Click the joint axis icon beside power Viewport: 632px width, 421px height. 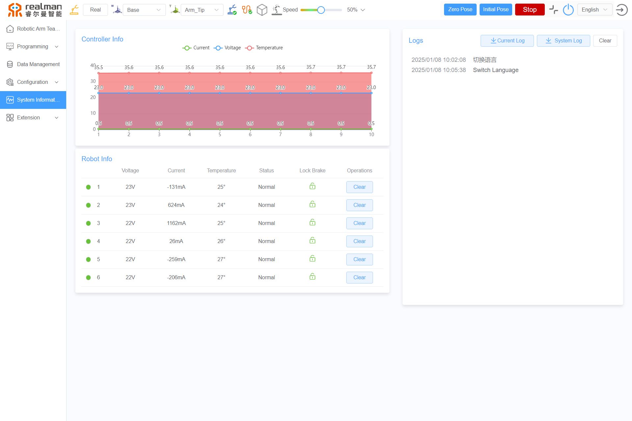point(553,10)
